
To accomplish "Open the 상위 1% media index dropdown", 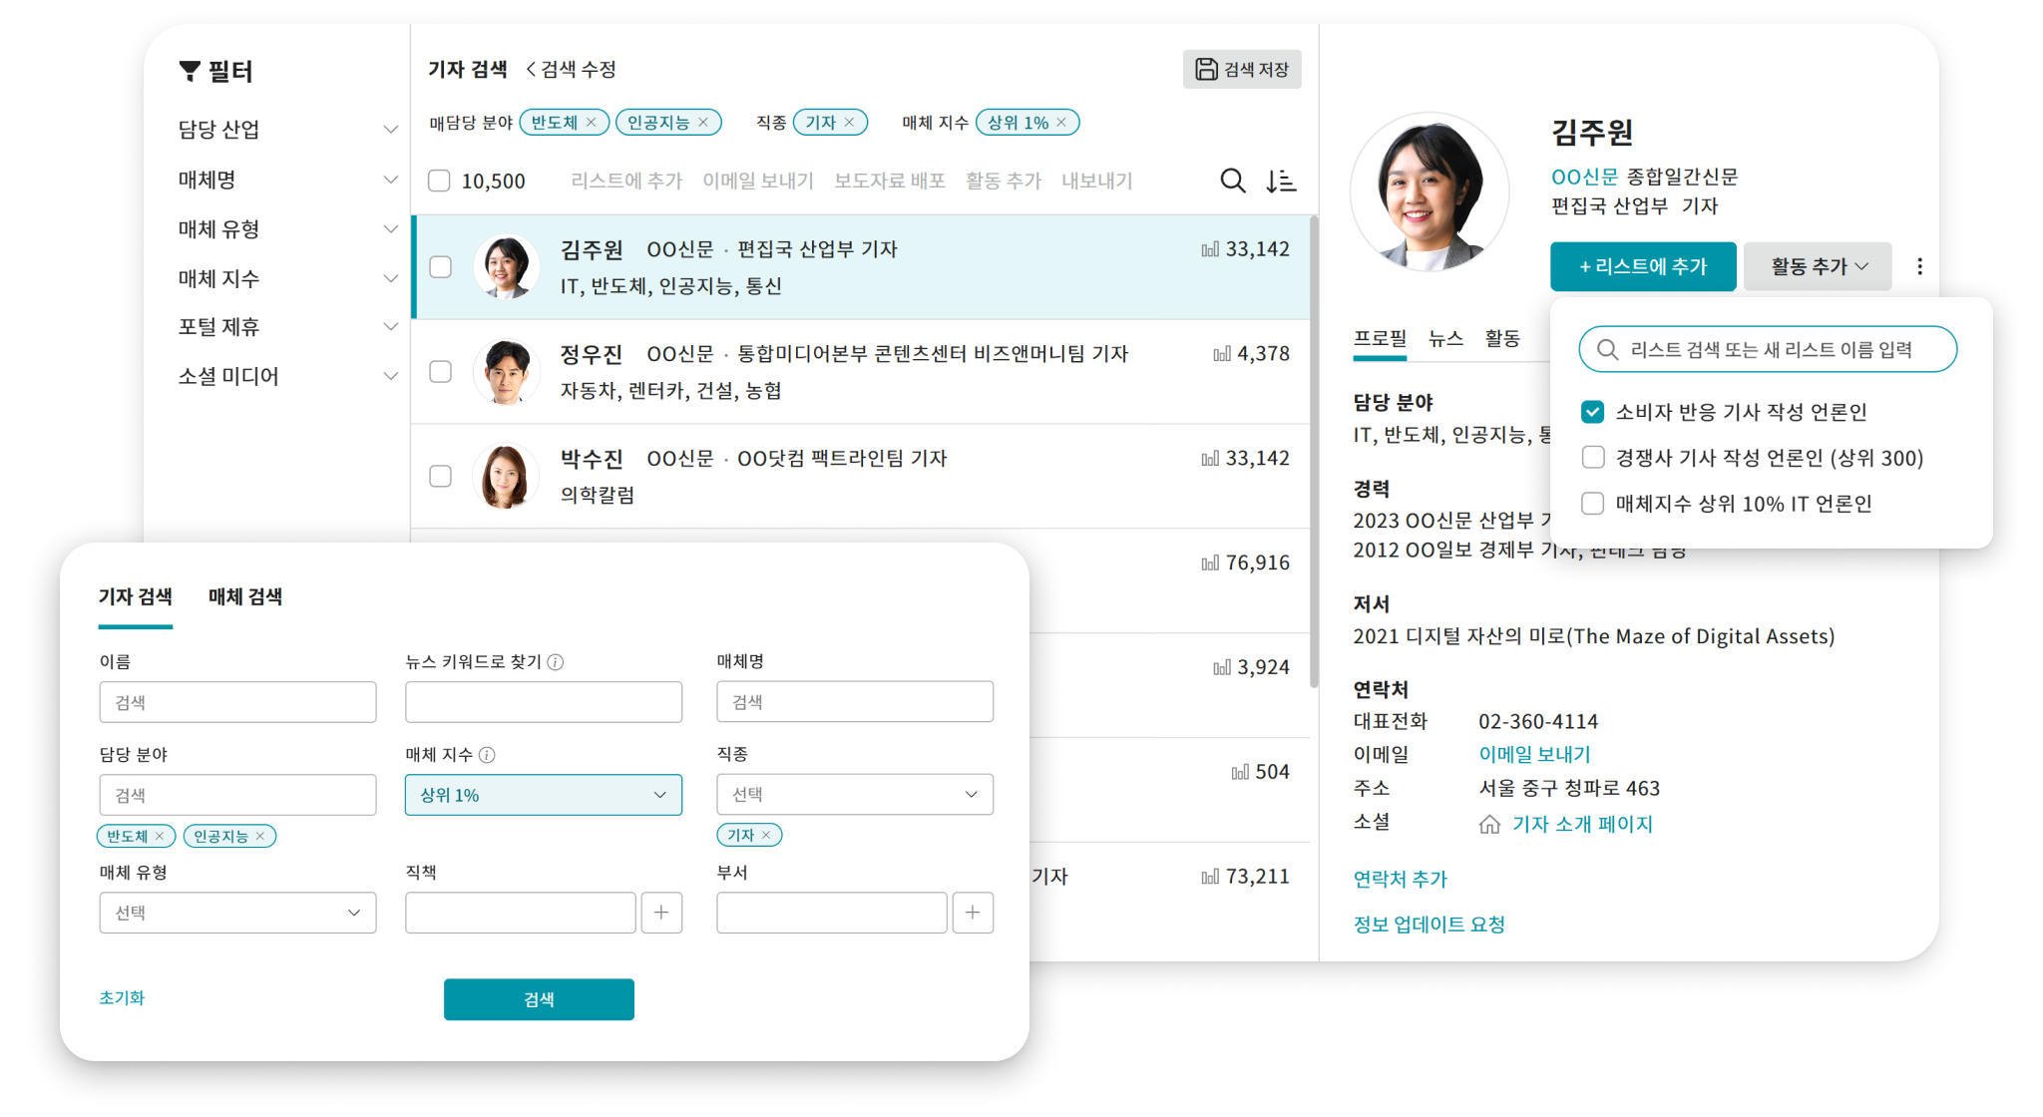I will tap(544, 795).
